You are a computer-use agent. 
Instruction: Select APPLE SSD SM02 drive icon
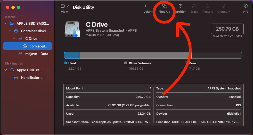click(12, 23)
